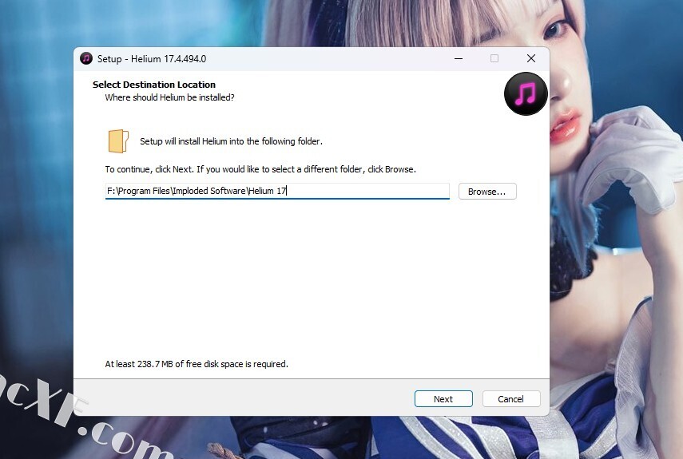This screenshot has width=683, height=459.
Task: Open the Browse... folder picker
Action: pos(486,192)
